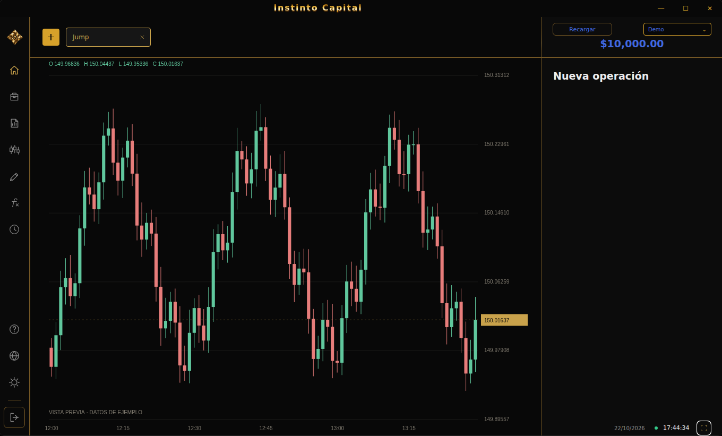Image resolution: width=722 pixels, height=436 pixels.
Task: Close the Jump tab
Action: tap(142, 37)
